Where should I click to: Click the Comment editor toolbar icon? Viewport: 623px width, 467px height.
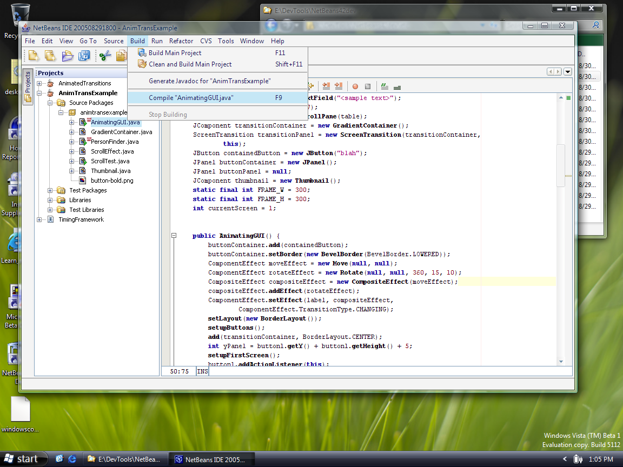[x=384, y=86]
